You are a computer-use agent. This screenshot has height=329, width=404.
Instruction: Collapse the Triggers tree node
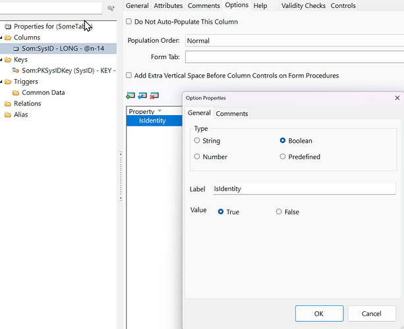[2, 82]
